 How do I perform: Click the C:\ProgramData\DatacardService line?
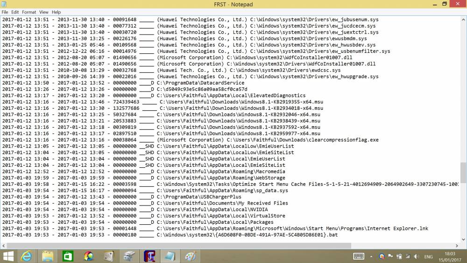123,83
